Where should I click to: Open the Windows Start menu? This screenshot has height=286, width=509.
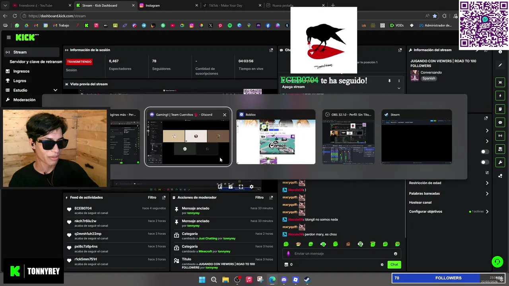(x=202, y=280)
